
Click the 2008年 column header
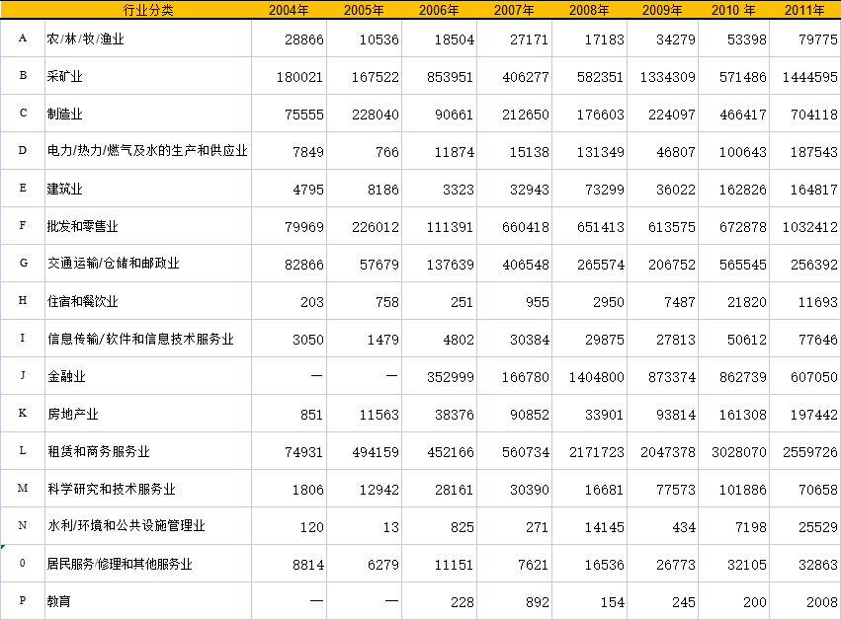589,10
